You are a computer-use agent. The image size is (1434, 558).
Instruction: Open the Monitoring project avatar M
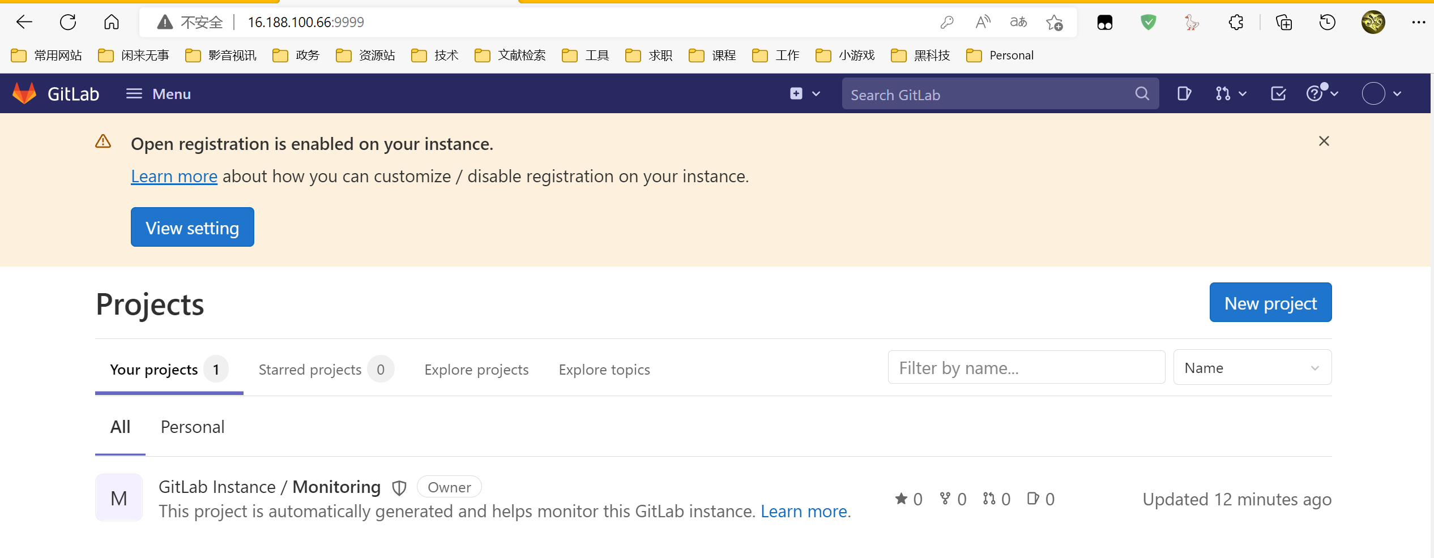point(119,498)
